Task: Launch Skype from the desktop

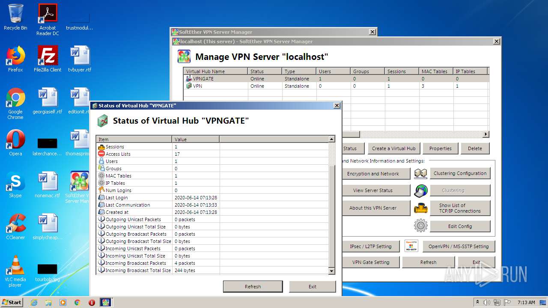Action: [x=15, y=185]
